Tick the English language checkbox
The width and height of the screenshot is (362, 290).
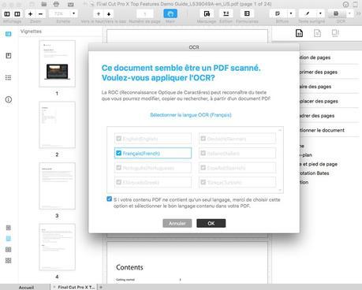[x=119, y=138]
